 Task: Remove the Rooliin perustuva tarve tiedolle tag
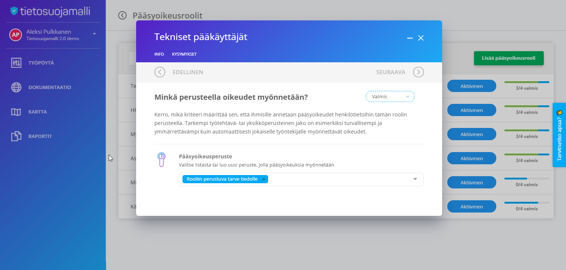coord(264,180)
